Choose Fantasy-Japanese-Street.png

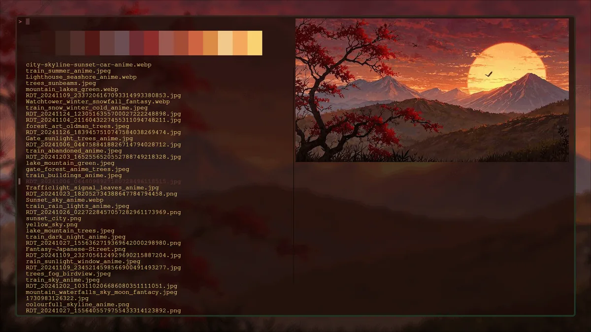pyautogui.click(x=75, y=249)
